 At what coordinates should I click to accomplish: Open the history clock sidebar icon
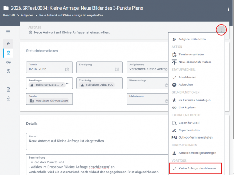pos(8,71)
